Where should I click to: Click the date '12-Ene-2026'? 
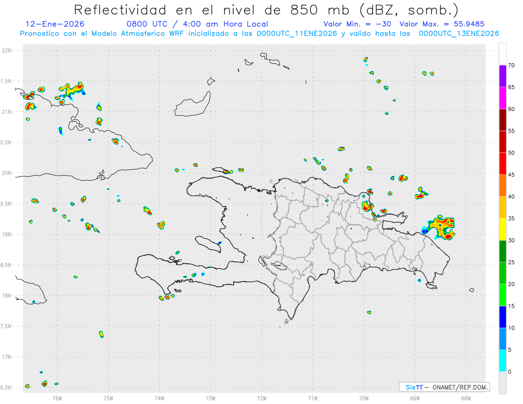click(x=55, y=24)
